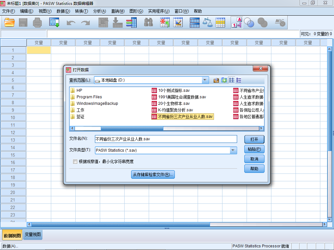Switch dialog to details view icon
The image size is (334, 250).
[239, 80]
